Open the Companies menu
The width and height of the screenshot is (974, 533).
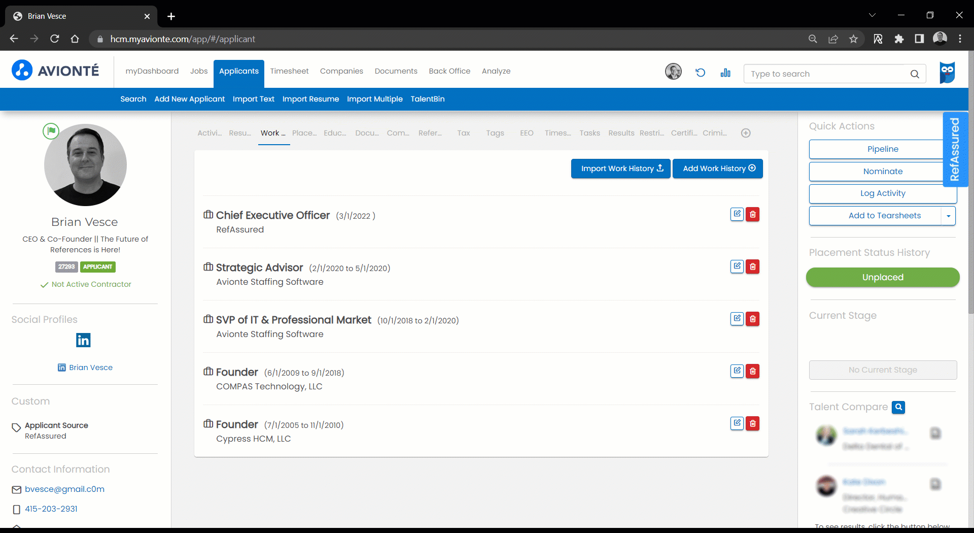341,71
